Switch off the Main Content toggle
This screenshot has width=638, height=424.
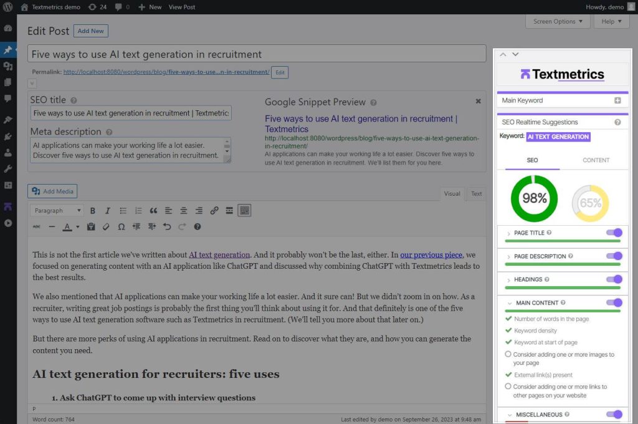coord(614,303)
